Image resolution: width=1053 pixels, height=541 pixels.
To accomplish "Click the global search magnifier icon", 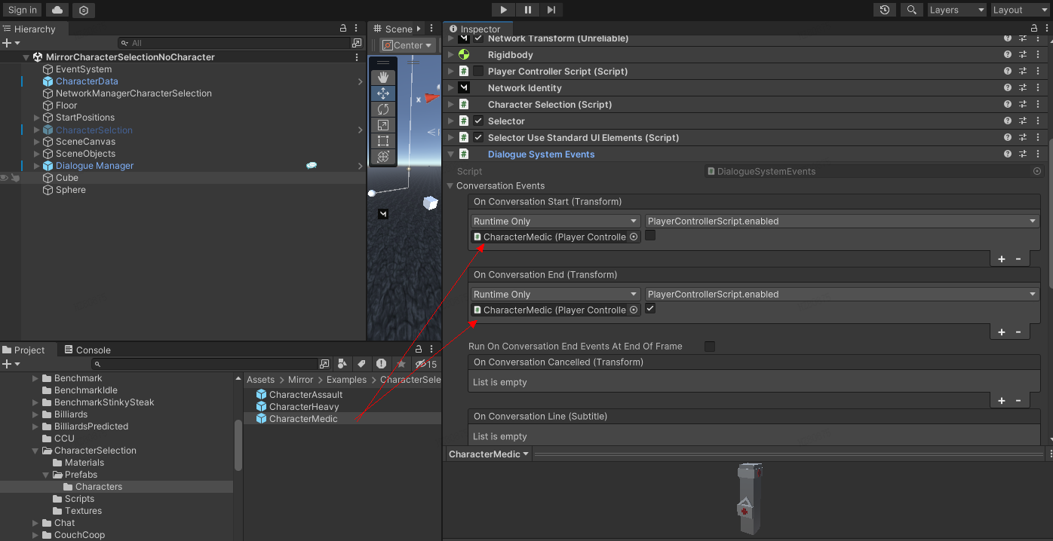I will pyautogui.click(x=912, y=10).
